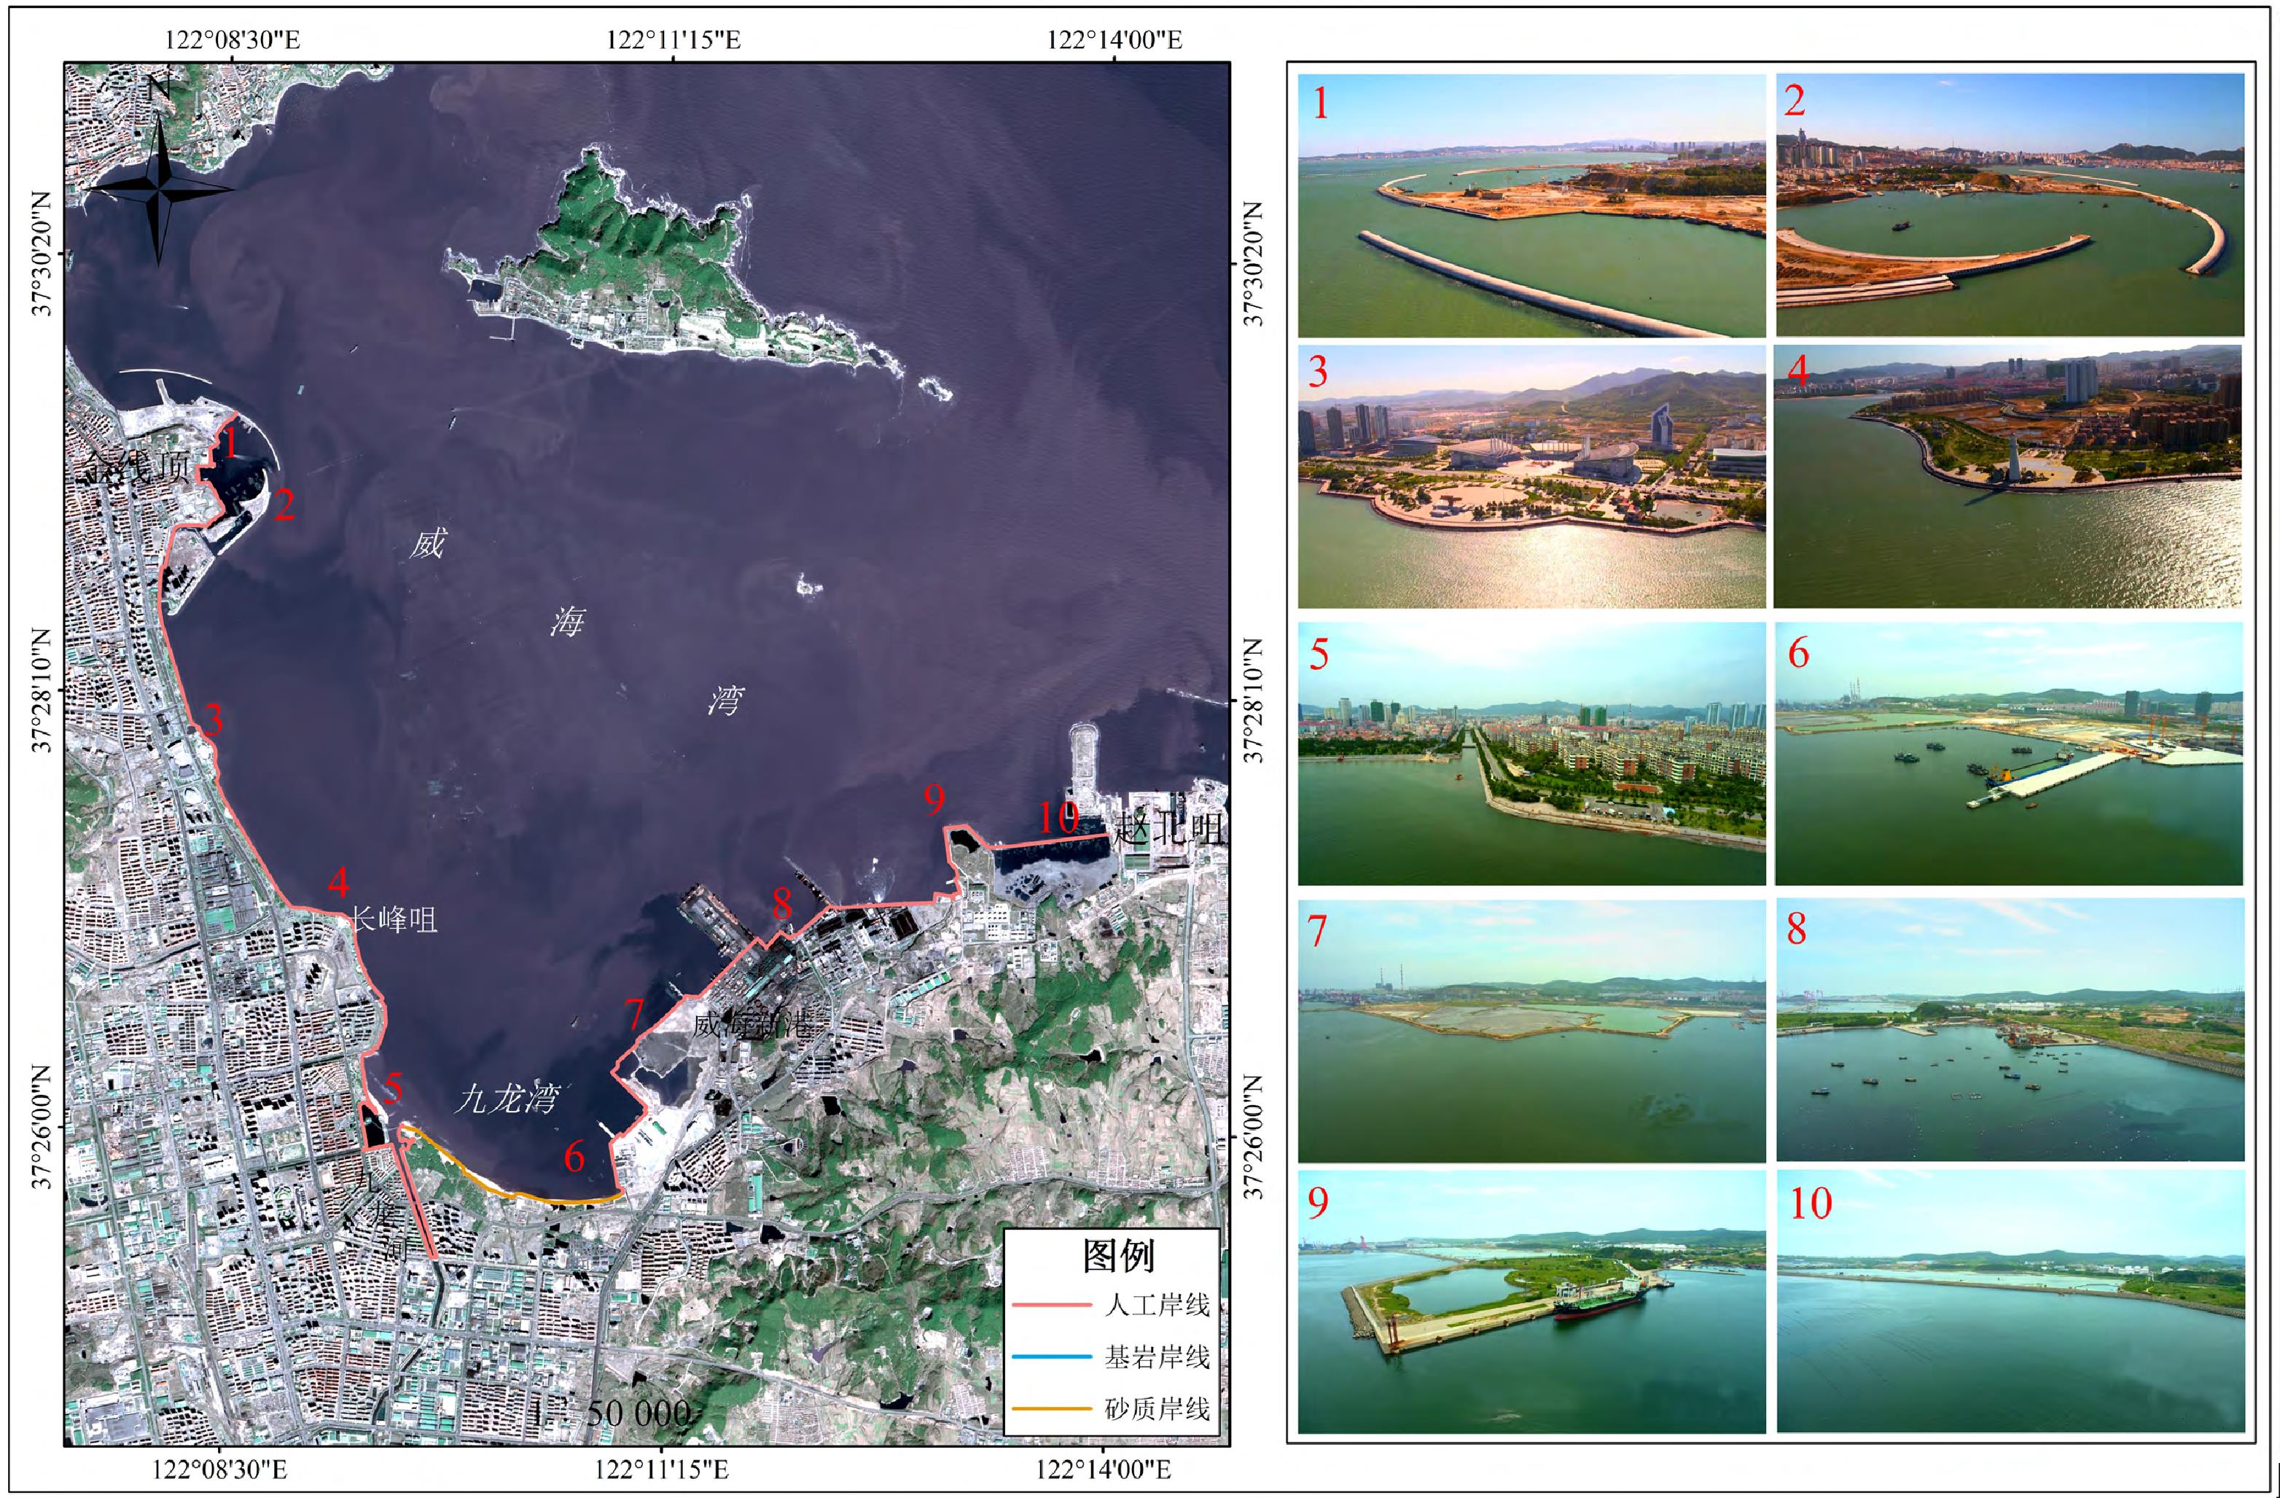Viewport: 2280px width, 1498px height.
Task: Click the 长峰咀 place label
Action: click(393, 919)
